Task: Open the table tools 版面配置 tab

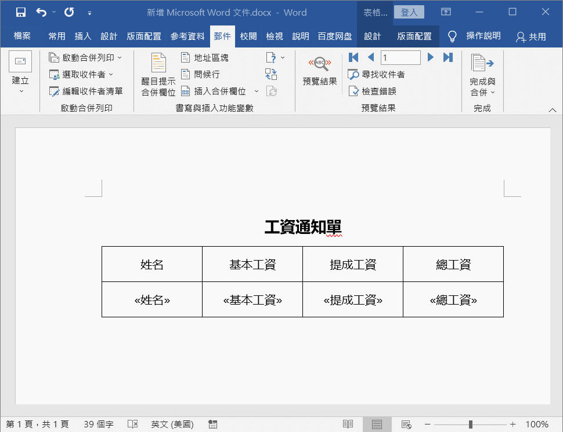Action: point(414,36)
